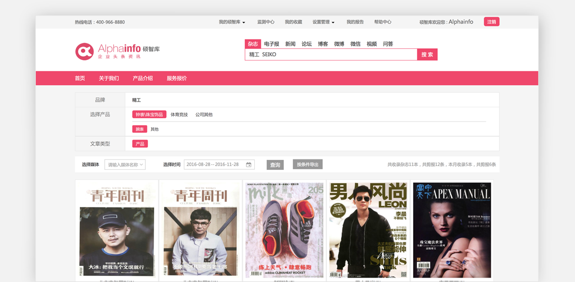The height and width of the screenshot is (282, 575).
Task: Click the 按条件导出 export button
Action: [x=308, y=164]
